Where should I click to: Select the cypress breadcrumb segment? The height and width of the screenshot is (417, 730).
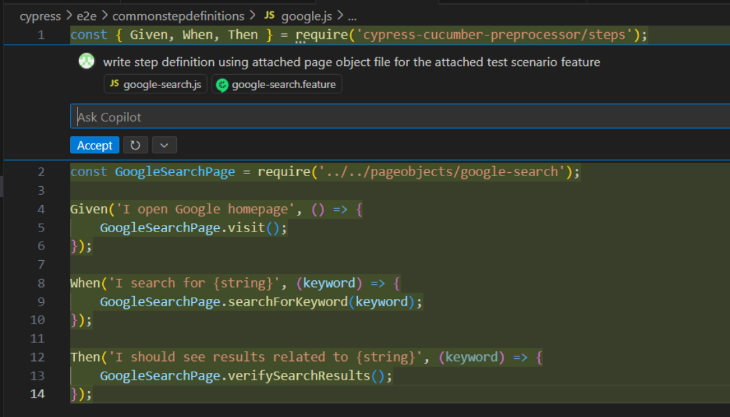[40, 15]
